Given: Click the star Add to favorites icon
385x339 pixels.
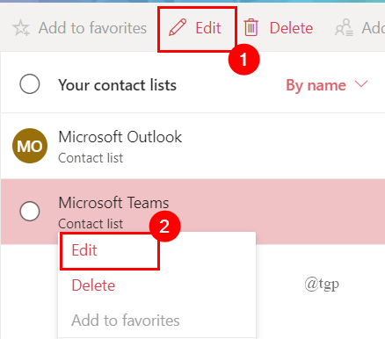Looking at the screenshot, I should (x=21, y=28).
